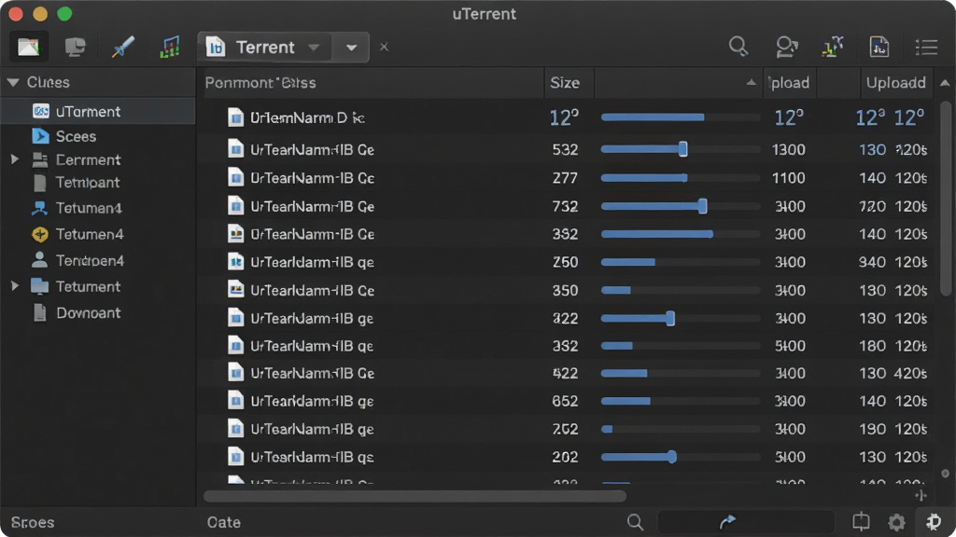956x537 pixels.
Task: Click the file icon of first row
Action: point(235,117)
